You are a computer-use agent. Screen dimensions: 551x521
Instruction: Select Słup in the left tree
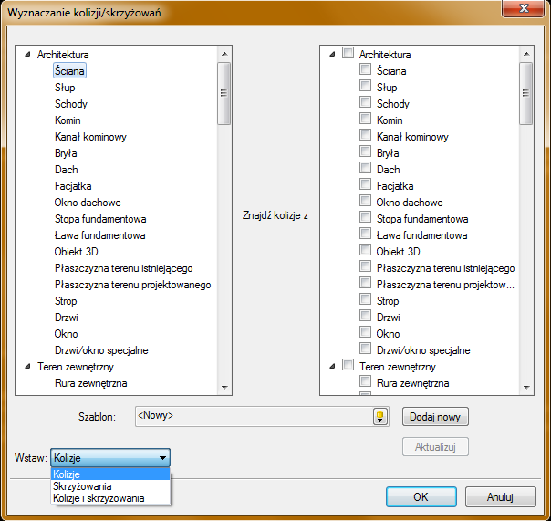(65, 88)
